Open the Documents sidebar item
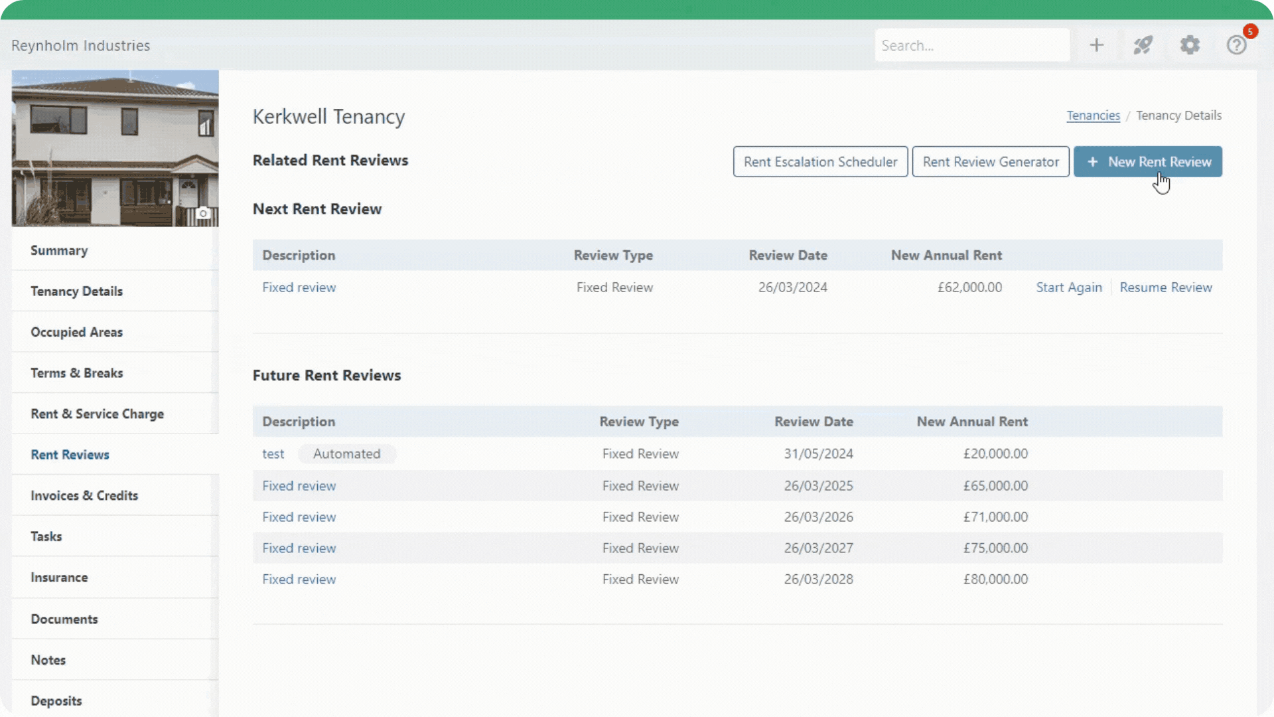The width and height of the screenshot is (1274, 717). (64, 619)
